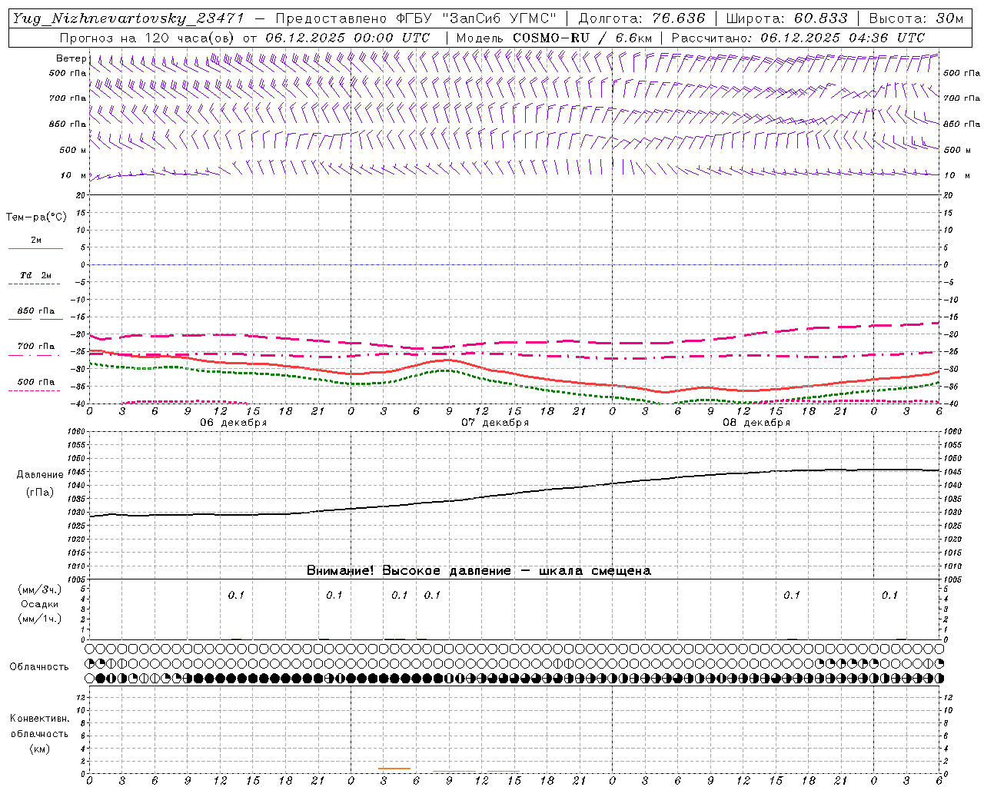Click the Осадки precipitation label
Screen dimensions: 984x787
[x=40, y=604]
